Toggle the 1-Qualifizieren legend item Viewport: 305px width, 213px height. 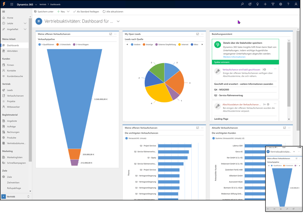point(46,44)
